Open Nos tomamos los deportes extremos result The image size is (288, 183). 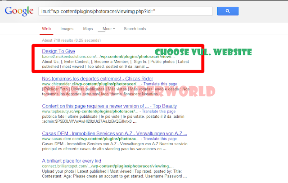coord(97,79)
